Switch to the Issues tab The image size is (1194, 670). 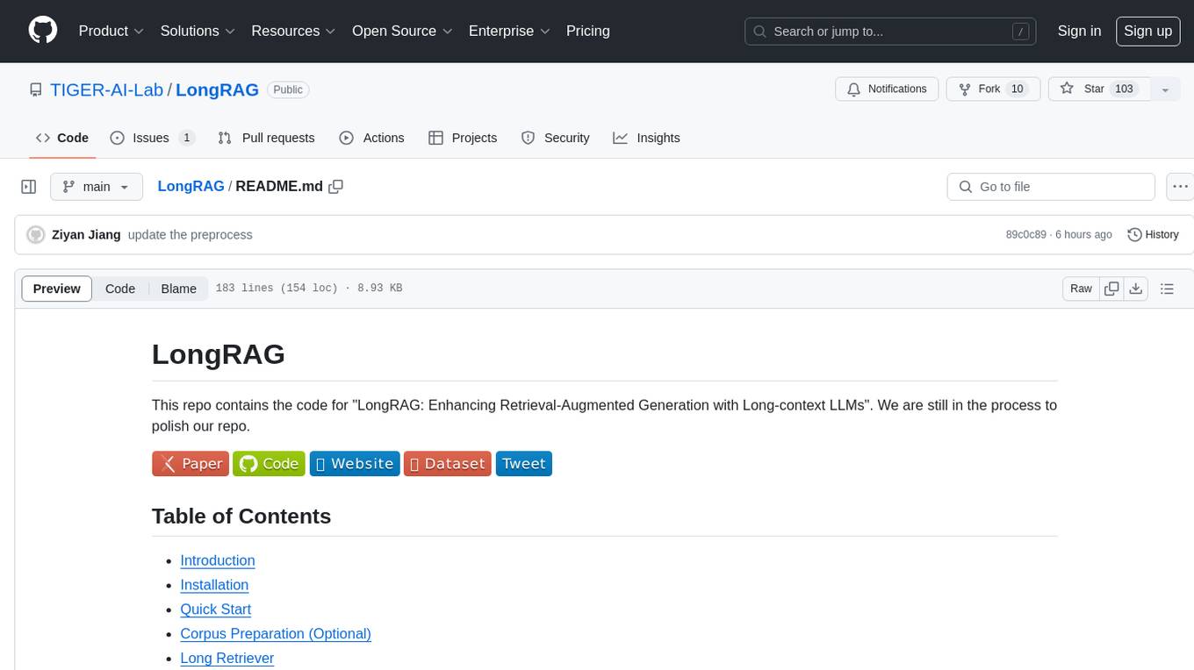(x=152, y=138)
